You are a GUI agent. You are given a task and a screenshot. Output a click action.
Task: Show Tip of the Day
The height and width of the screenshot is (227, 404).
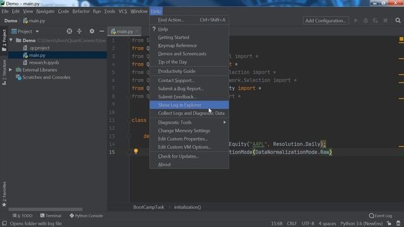189,62
